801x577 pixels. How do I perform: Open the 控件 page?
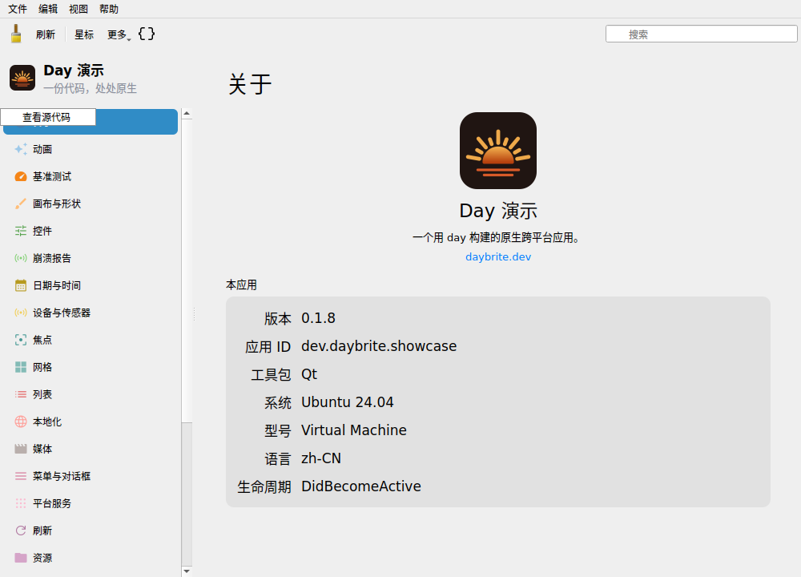click(91, 231)
